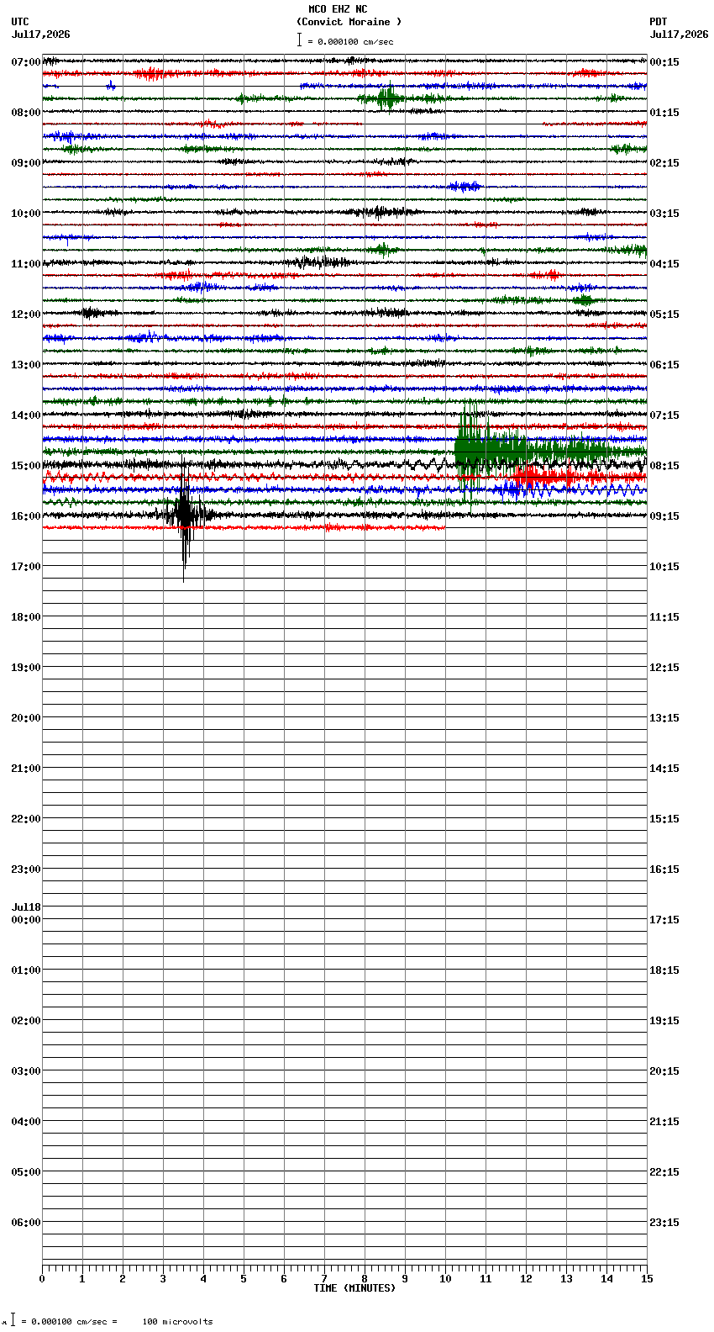Click the black spike event on 16:00 trace

click(184, 515)
